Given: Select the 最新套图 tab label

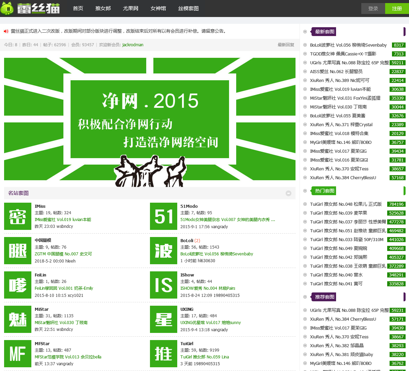Looking at the screenshot, I should tap(324, 32).
